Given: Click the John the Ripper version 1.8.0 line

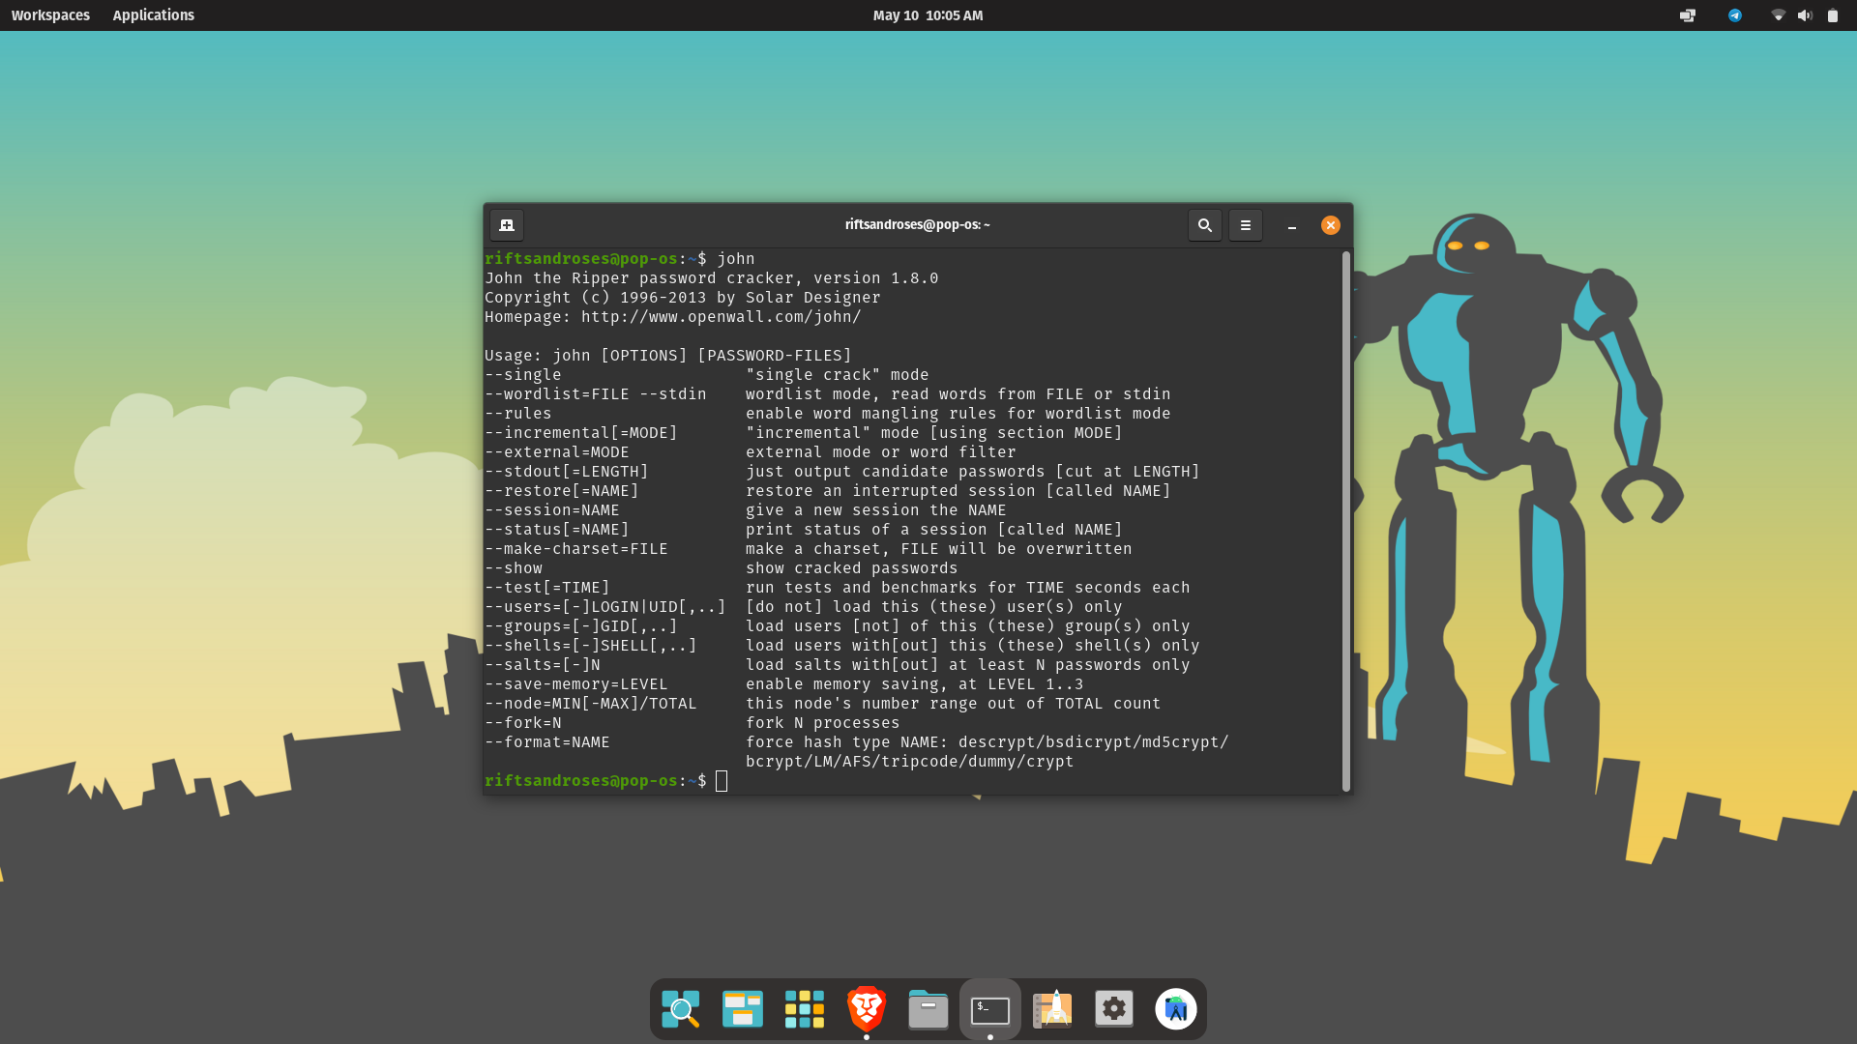Looking at the screenshot, I should click(x=712, y=278).
